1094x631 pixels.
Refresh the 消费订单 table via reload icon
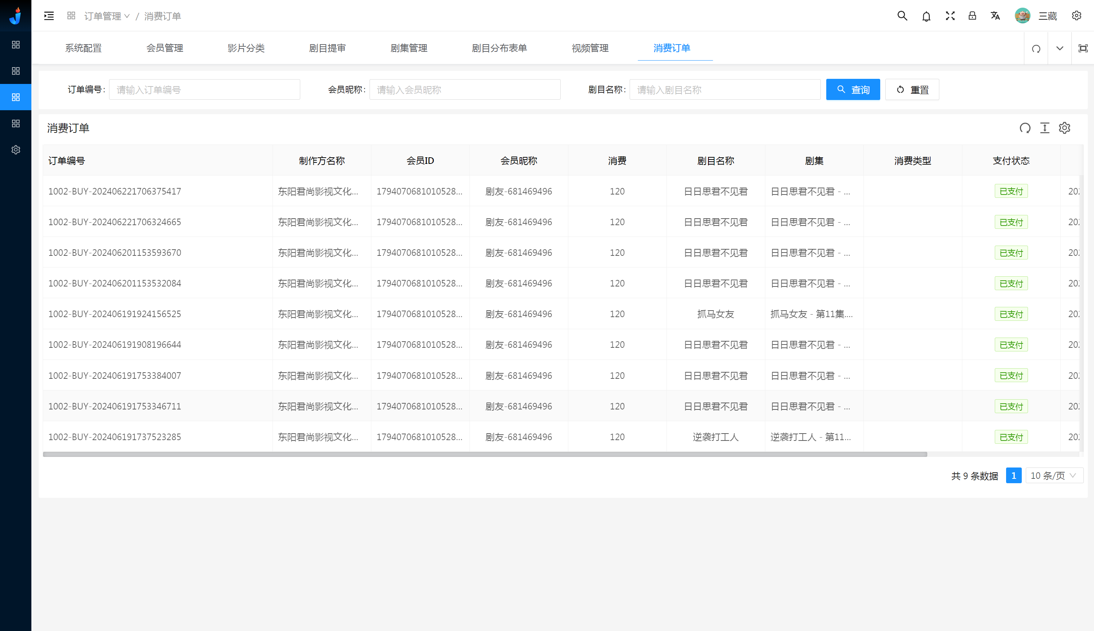[1025, 128]
